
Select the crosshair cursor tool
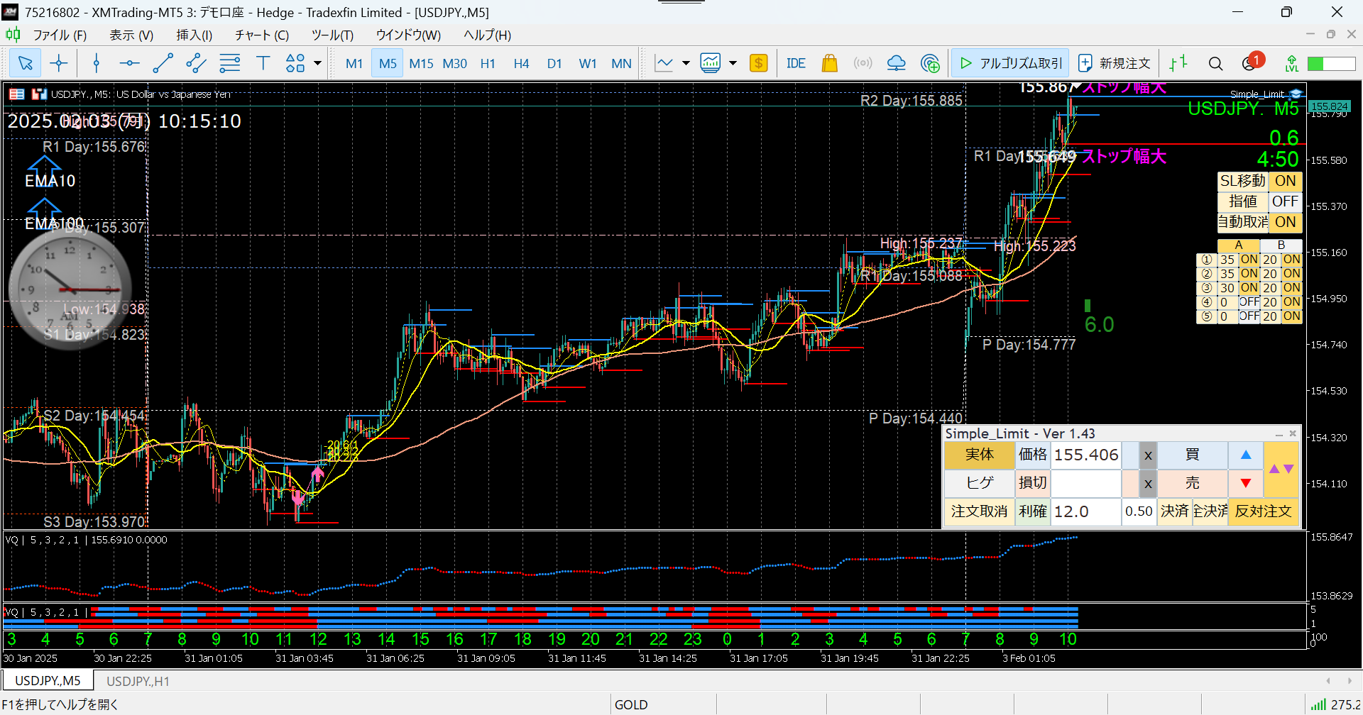[59, 64]
